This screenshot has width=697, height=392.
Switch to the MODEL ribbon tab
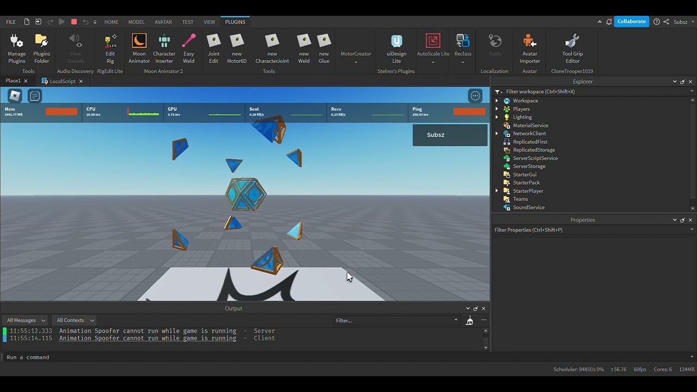coord(136,22)
